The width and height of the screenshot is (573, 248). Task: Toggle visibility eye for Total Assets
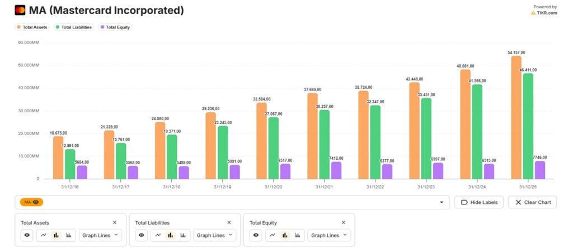(27, 235)
